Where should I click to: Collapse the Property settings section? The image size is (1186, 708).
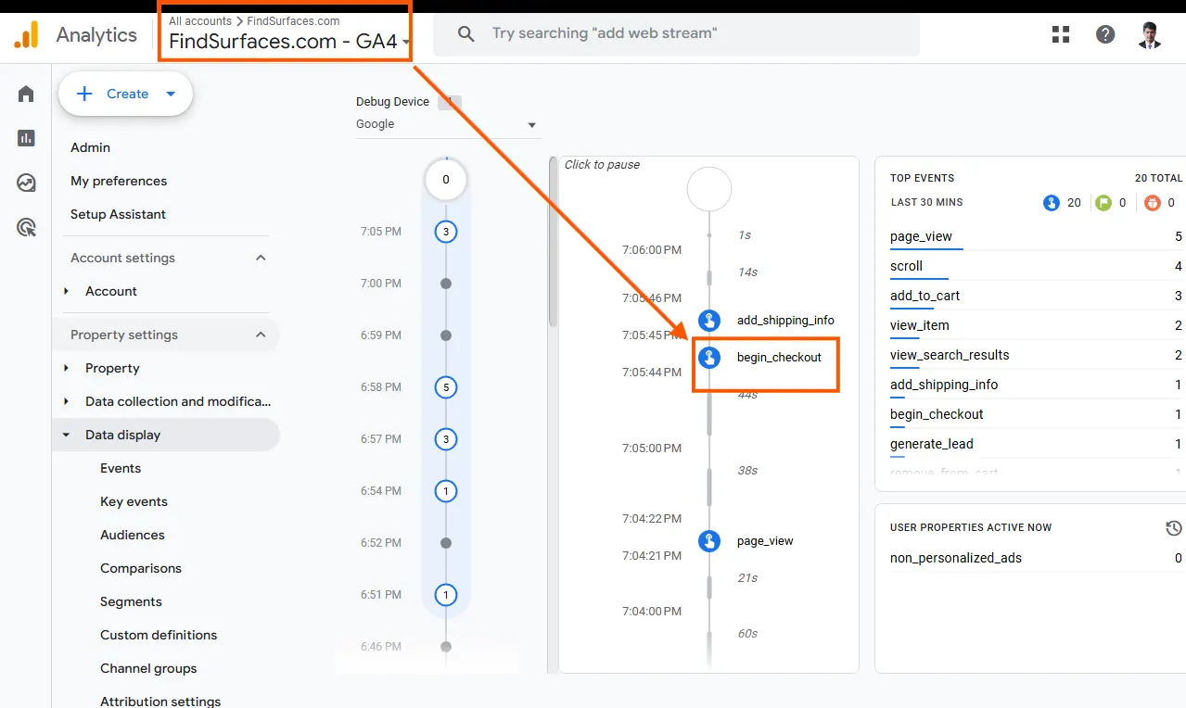click(x=261, y=335)
